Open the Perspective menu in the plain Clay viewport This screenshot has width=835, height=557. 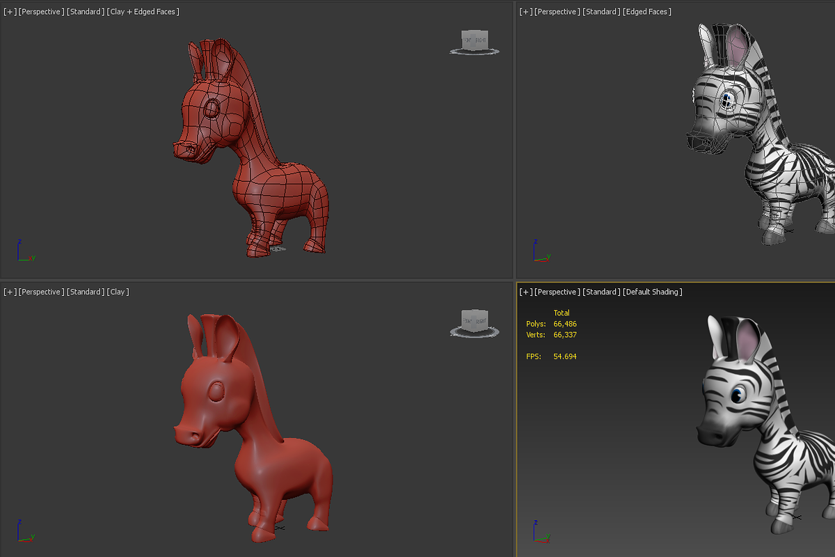[42, 292]
